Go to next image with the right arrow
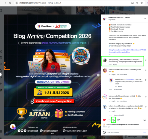Image resolution: width=148 pixels, height=139 pixels. (98, 75)
